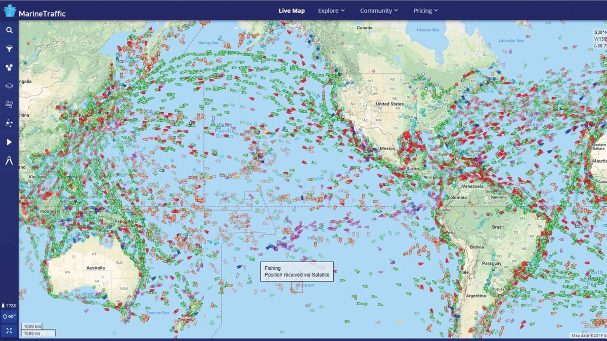Click the United States map label

389,104
